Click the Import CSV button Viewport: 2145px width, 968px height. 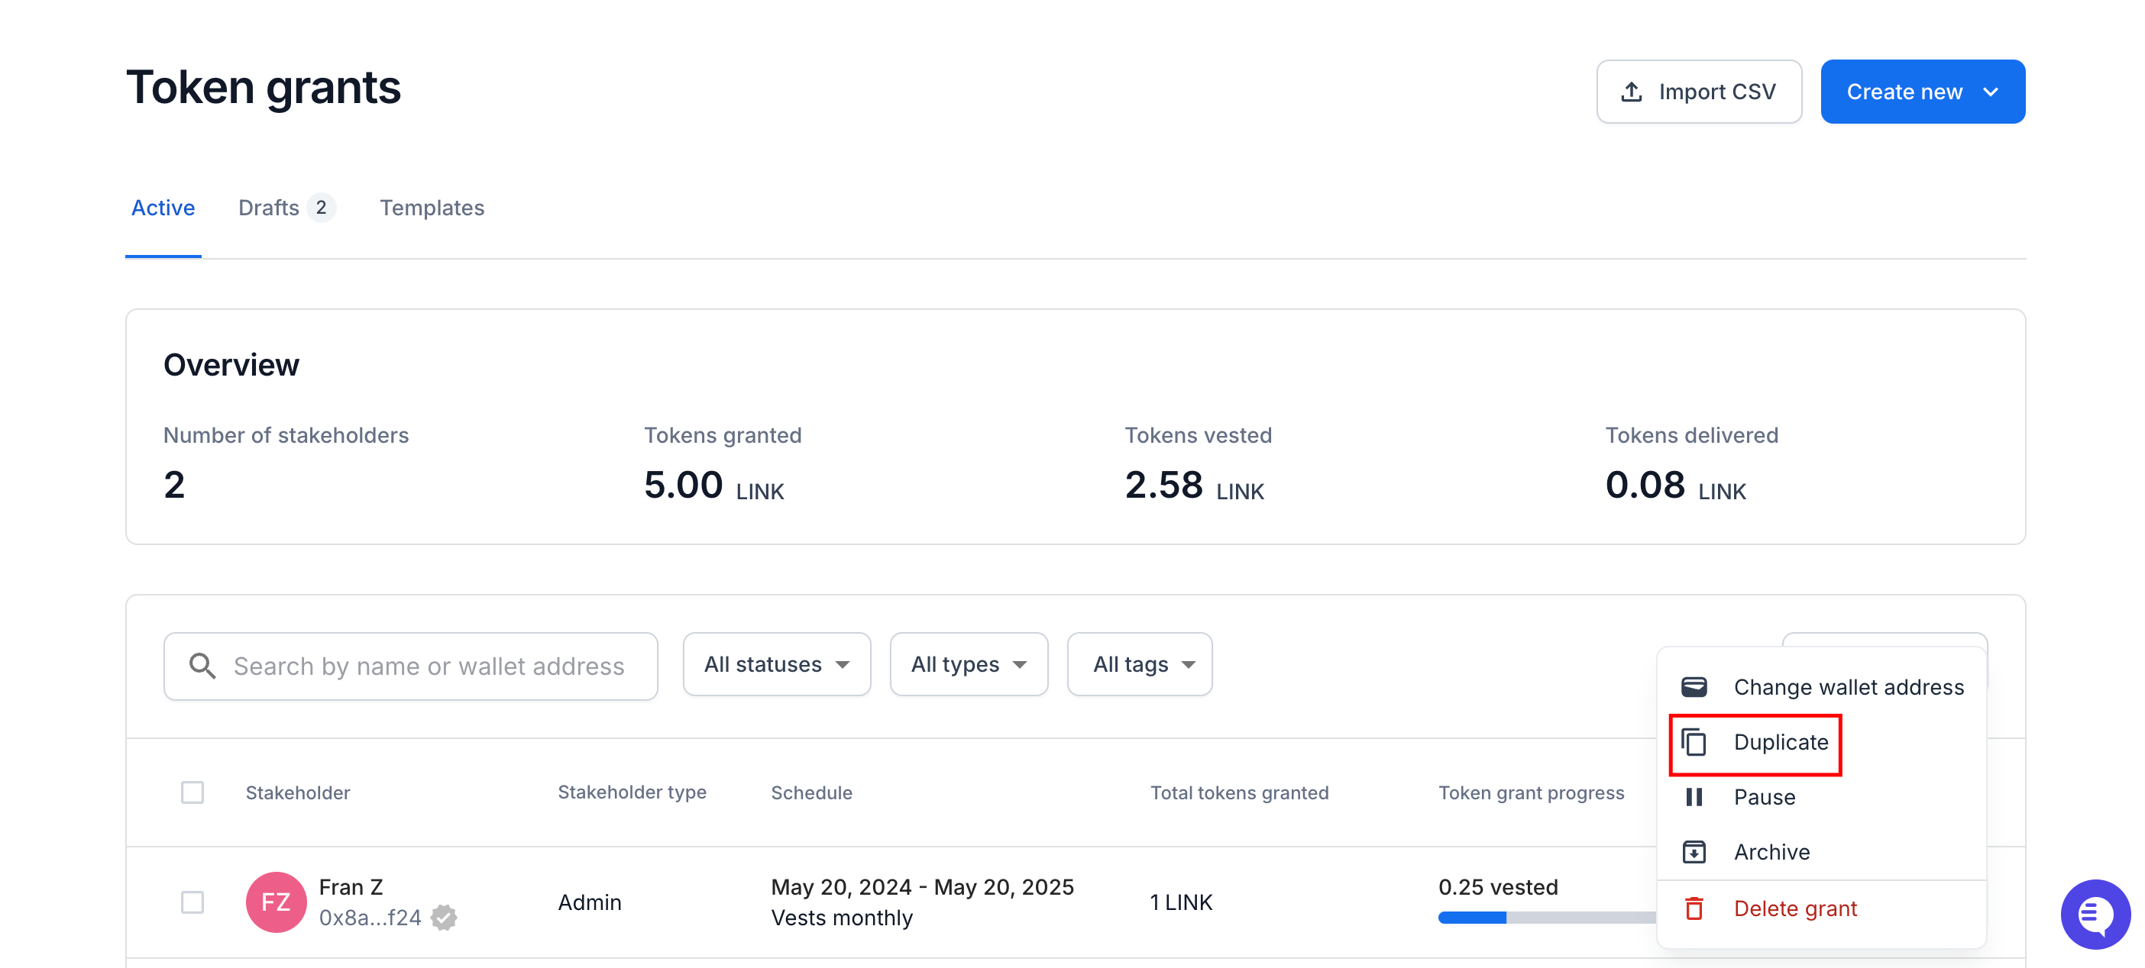click(1699, 92)
